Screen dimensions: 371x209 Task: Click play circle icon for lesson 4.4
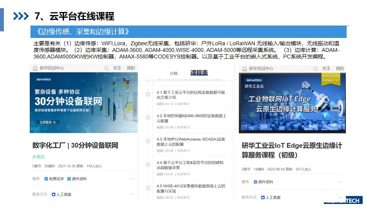(x=148, y=164)
